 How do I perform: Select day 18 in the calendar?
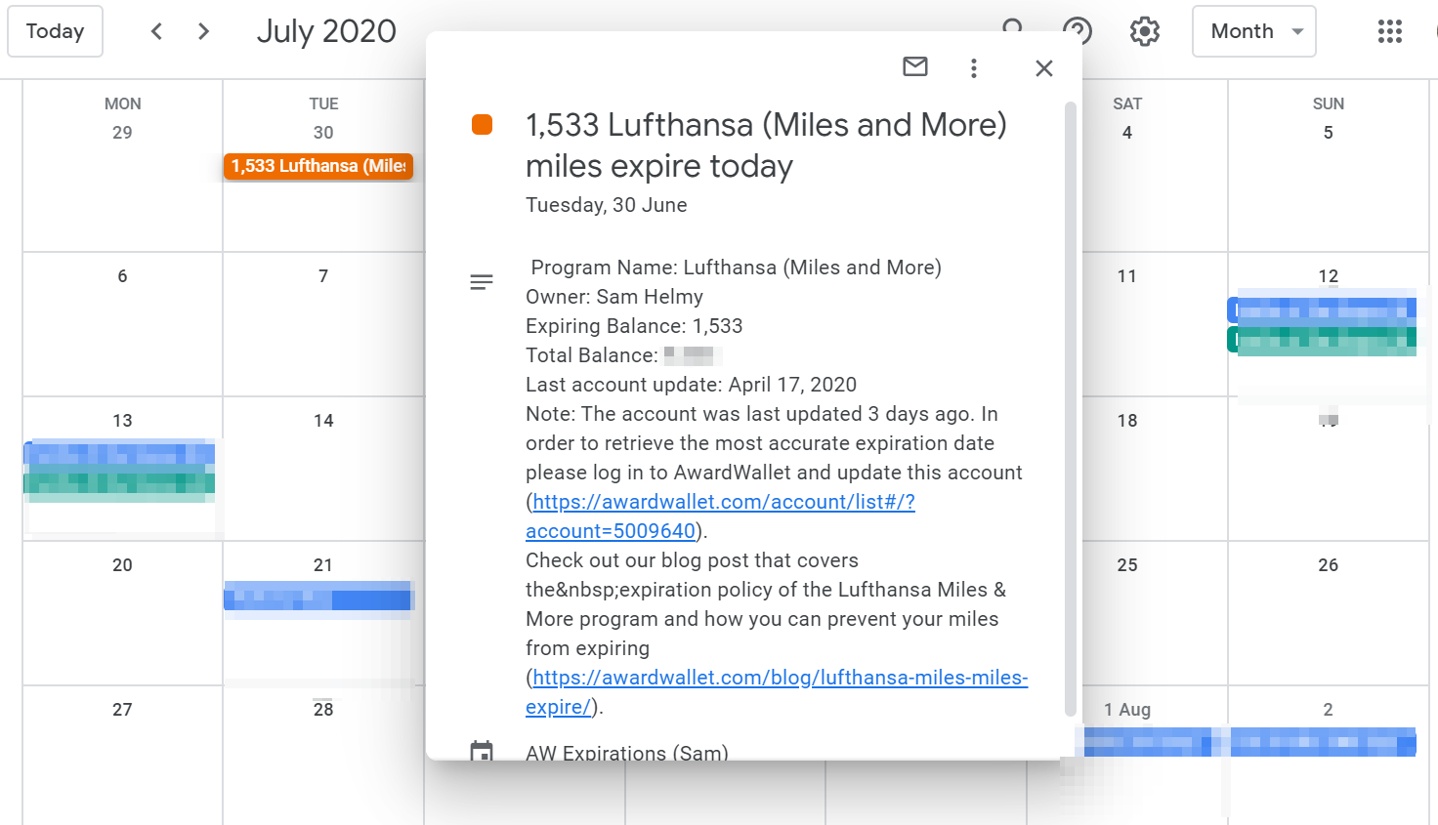1127,421
